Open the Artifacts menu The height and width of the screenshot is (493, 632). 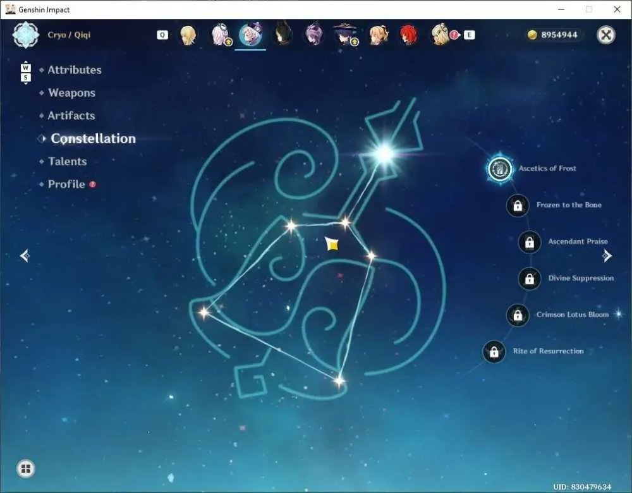coord(71,116)
